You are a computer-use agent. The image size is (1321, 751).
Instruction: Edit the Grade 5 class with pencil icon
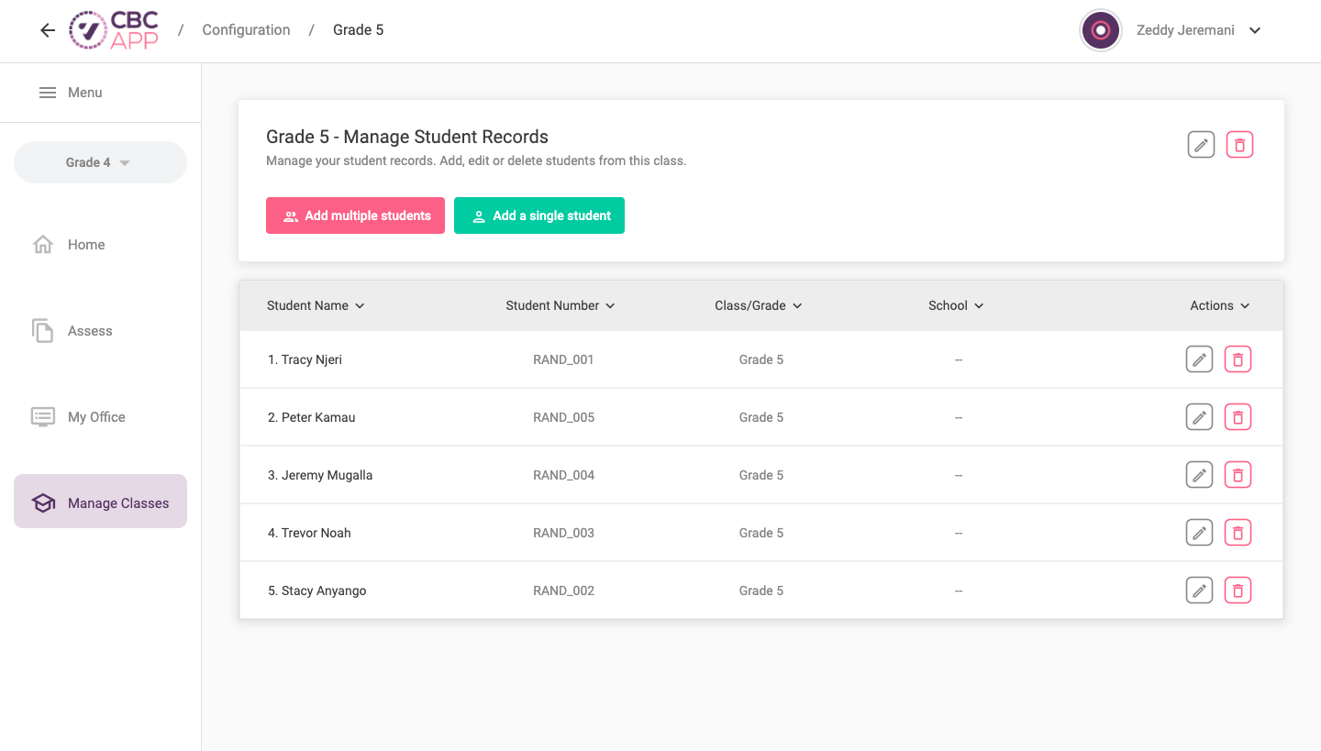point(1202,145)
